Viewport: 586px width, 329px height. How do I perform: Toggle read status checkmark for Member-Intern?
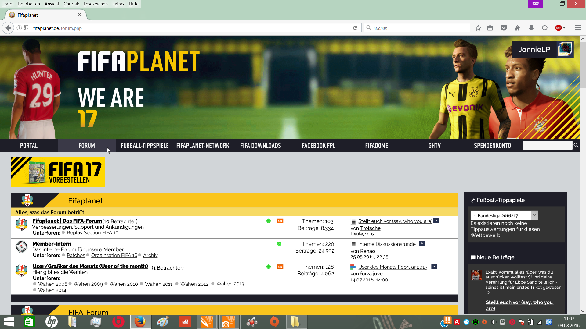[x=279, y=244]
